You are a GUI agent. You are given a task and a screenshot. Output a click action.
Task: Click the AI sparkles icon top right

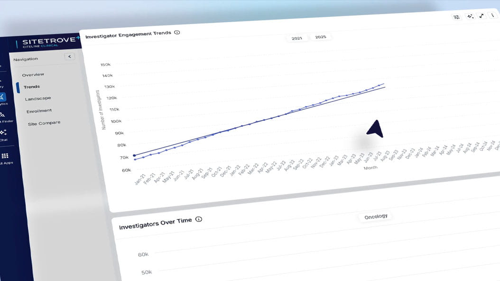tap(470, 16)
